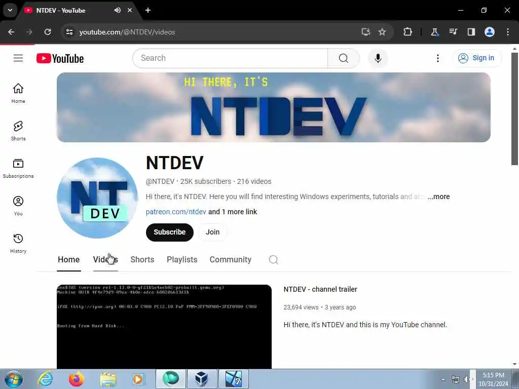519x389 pixels.
Task: Open a new browser tab
Action: point(148,10)
